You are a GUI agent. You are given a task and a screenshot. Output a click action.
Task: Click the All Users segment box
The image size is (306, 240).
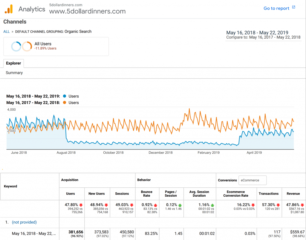56,46
